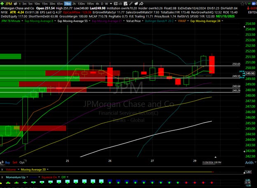
Task: Switch to the 3m timeframe
Action: [x=24, y=4]
